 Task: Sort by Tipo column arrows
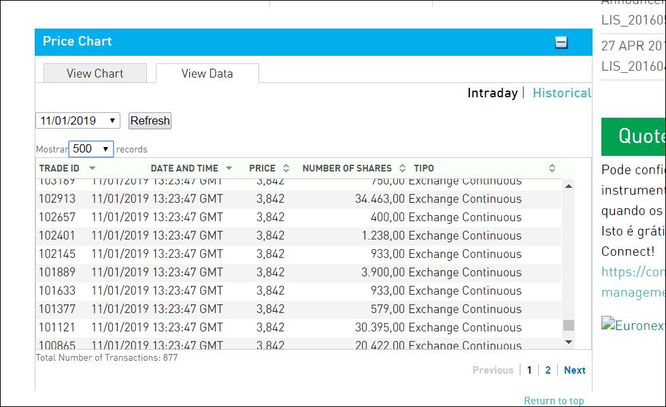(x=552, y=168)
